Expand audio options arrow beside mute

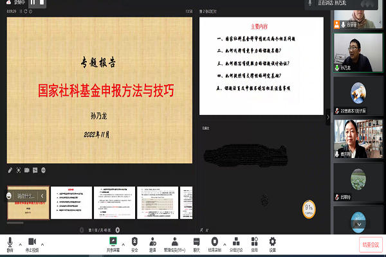pos(19,244)
